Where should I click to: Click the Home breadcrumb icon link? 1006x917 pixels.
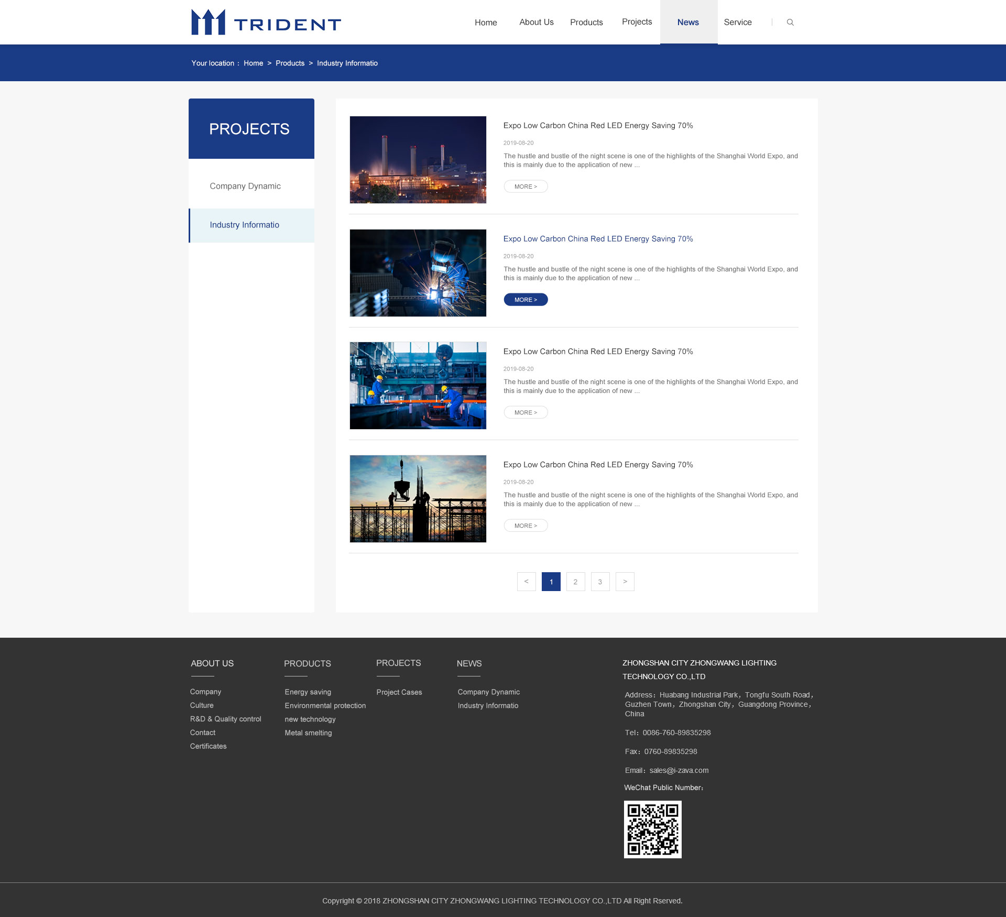click(x=253, y=63)
